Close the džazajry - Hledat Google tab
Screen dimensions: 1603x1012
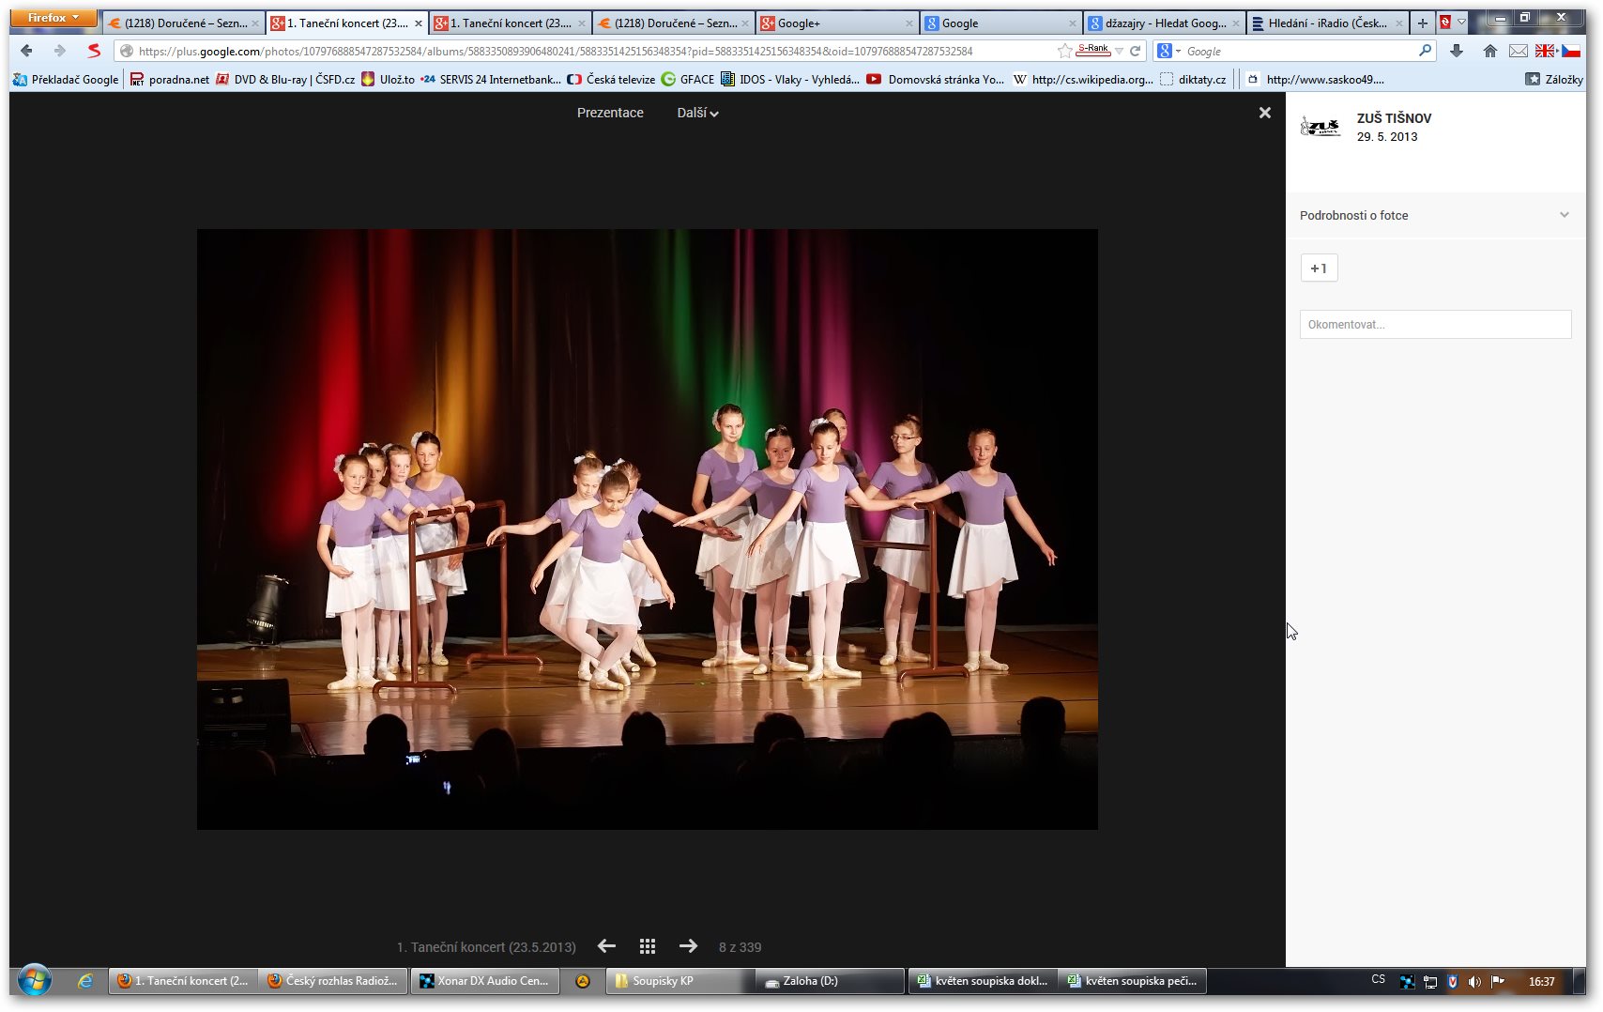1236,23
